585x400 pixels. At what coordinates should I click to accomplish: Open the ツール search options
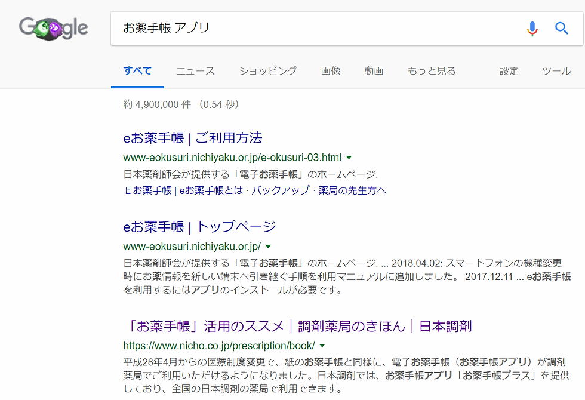pos(556,71)
